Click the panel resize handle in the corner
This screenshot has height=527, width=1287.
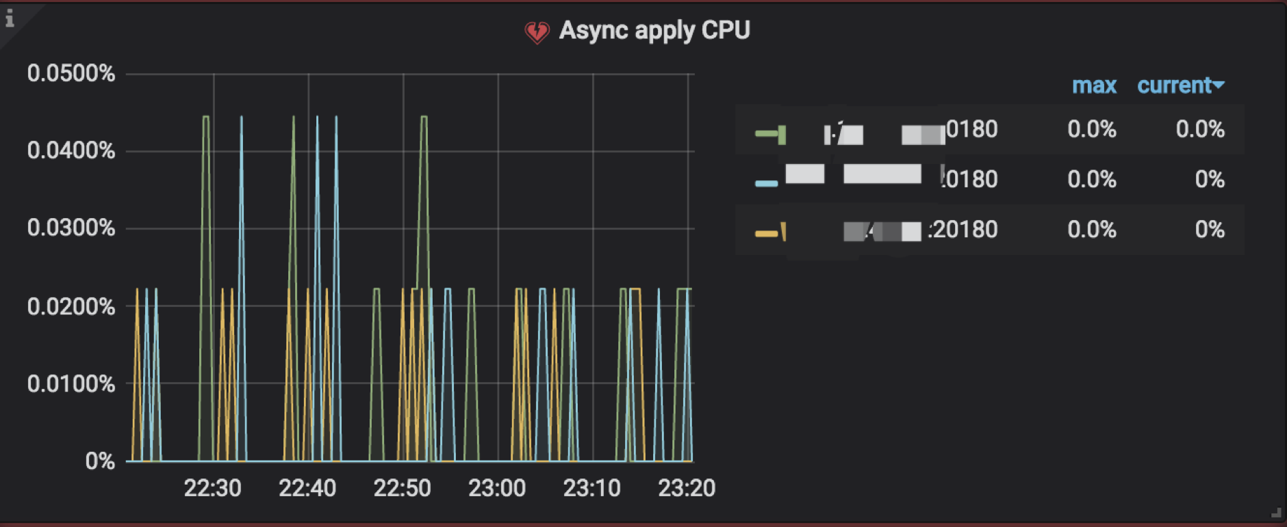click(1275, 512)
